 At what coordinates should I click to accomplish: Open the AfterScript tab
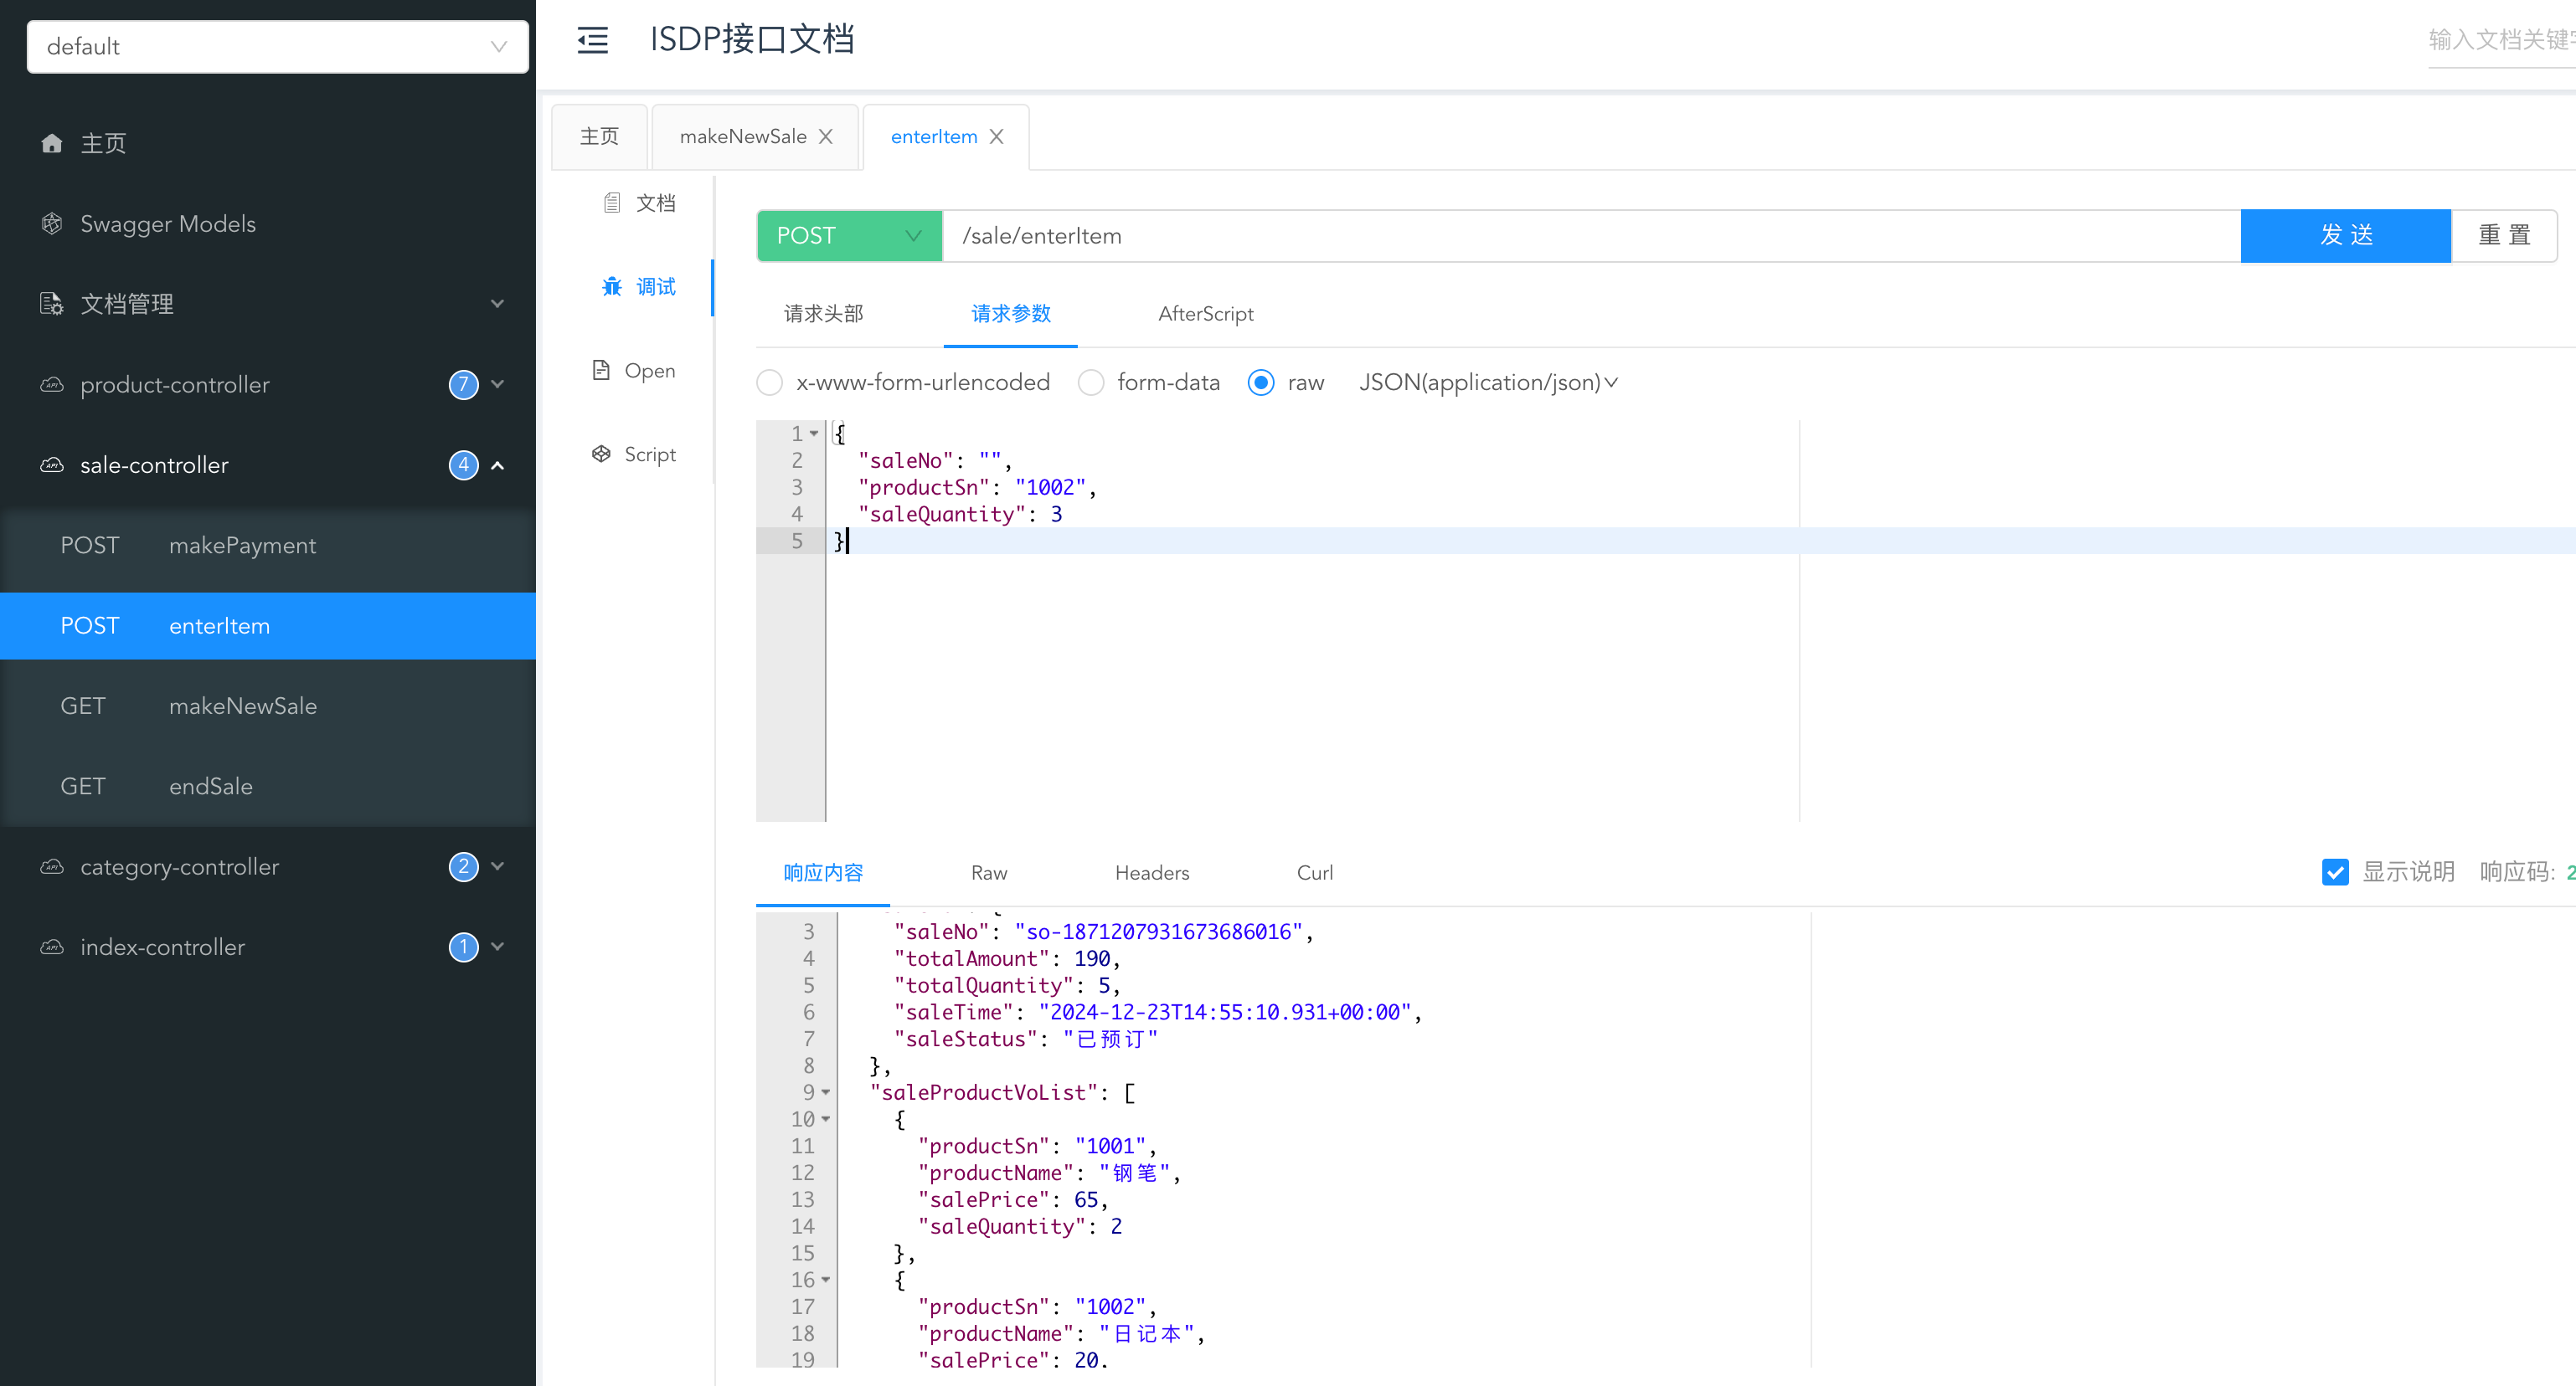pos(1205,314)
